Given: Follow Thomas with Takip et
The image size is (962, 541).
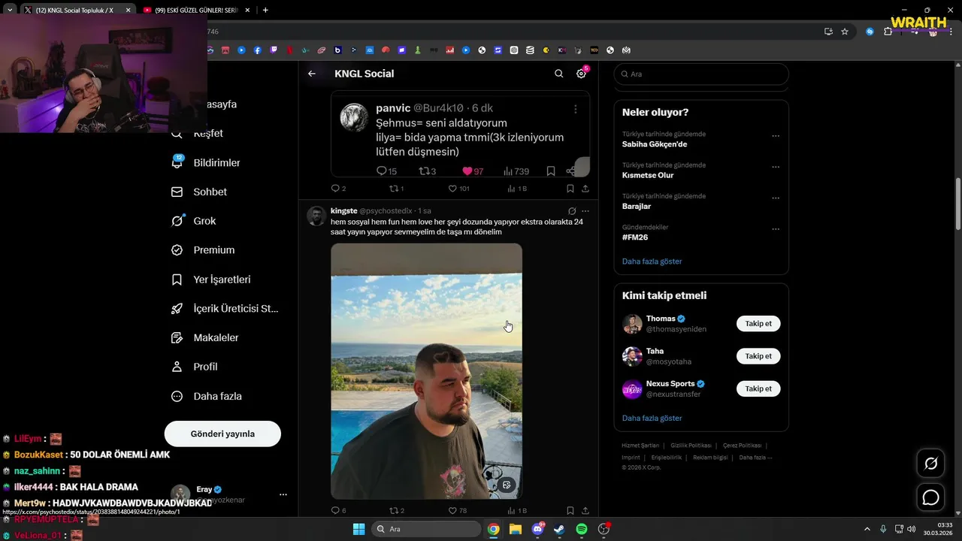Looking at the screenshot, I should [758, 324].
